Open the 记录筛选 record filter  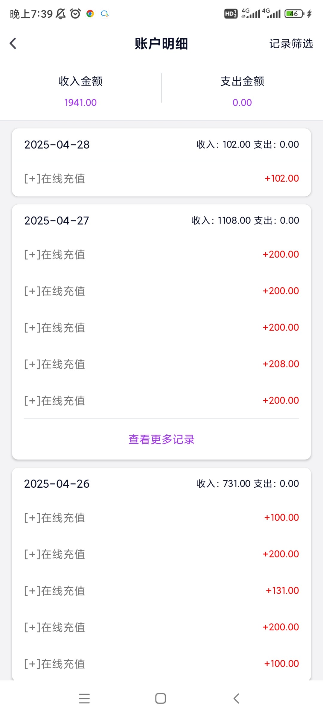pos(291,44)
